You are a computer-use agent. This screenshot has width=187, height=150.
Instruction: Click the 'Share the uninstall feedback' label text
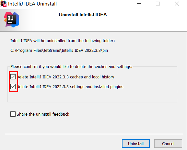tap(43, 114)
